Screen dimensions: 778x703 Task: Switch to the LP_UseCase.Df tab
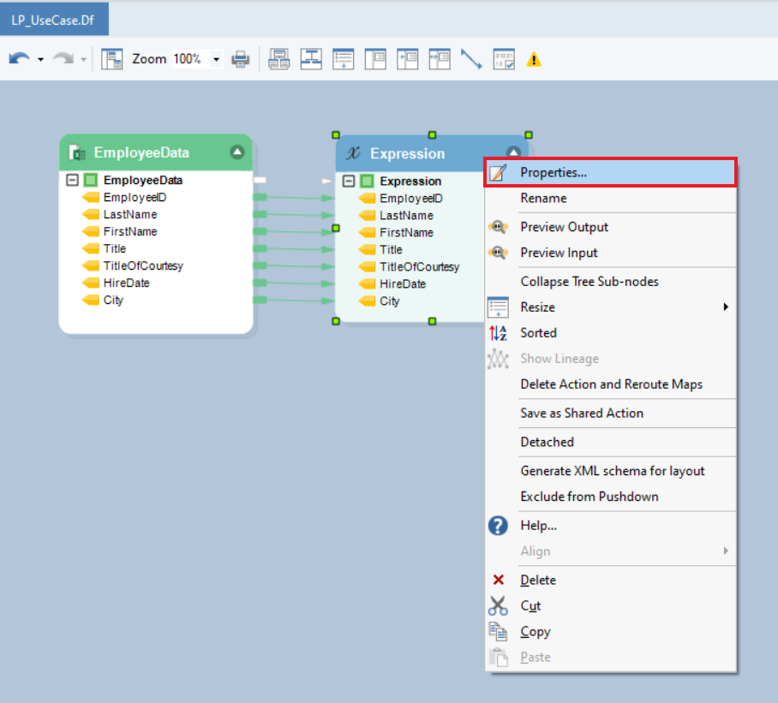point(53,19)
